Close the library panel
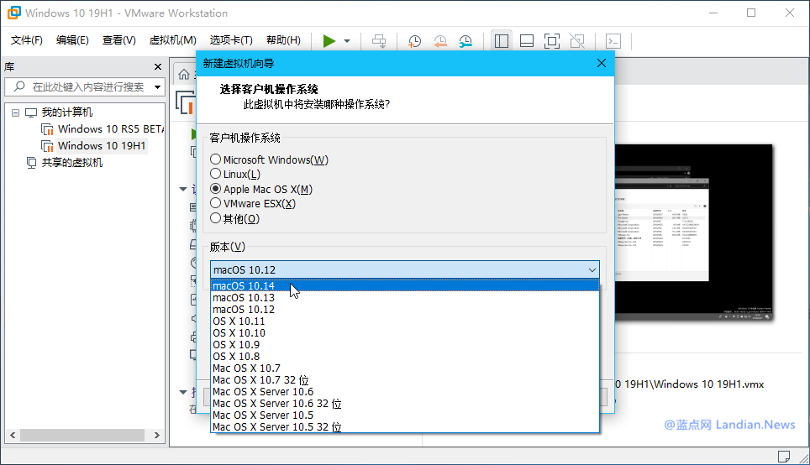 click(x=158, y=66)
